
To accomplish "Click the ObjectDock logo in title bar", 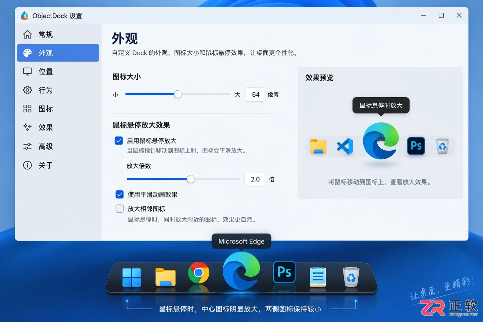I will [x=24, y=15].
